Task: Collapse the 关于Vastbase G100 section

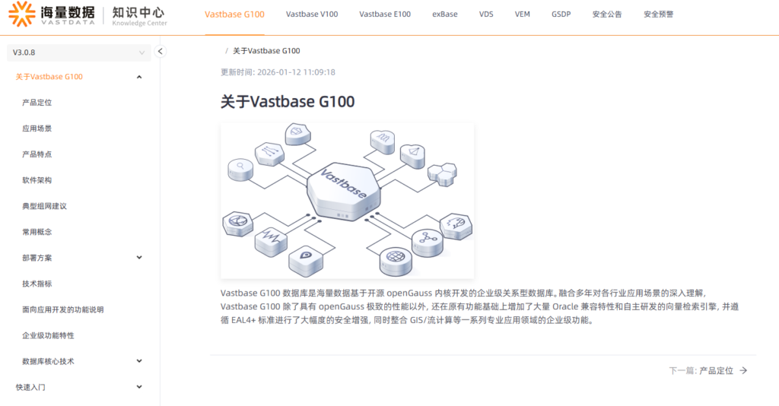Action: [x=139, y=77]
